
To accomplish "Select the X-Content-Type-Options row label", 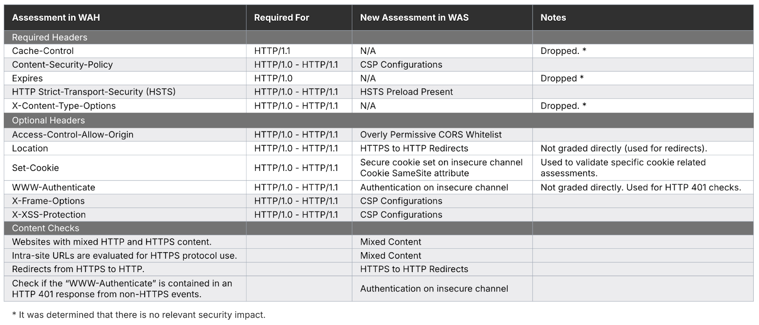I will coord(64,106).
